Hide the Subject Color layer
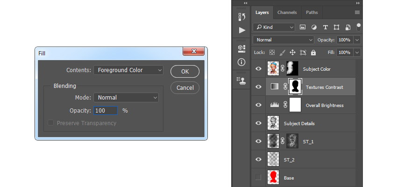The image size is (397, 187). click(x=258, y=68)
